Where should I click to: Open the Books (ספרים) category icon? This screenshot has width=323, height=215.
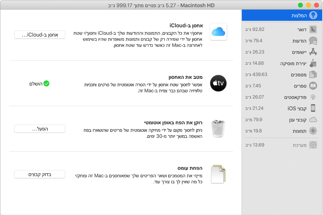313,86
